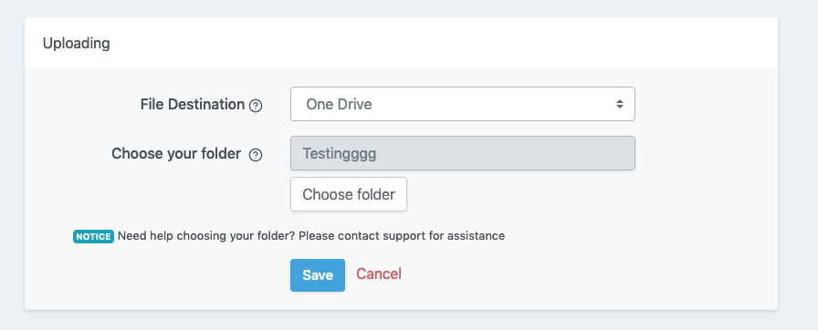
Task: Click the word Testingggg in the folder box
Action: (340, 154)
